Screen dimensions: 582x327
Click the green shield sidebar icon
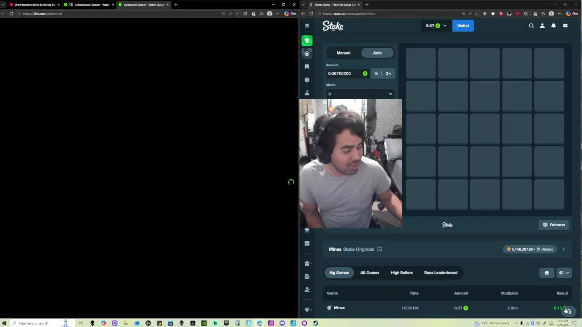tap(307, 41)
